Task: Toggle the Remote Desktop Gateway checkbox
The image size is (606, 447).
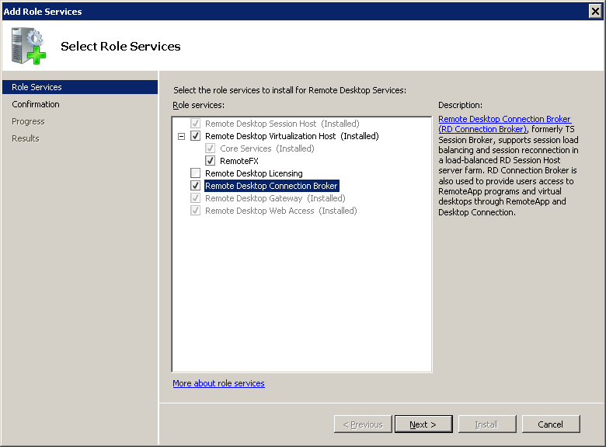Action: 195,198
